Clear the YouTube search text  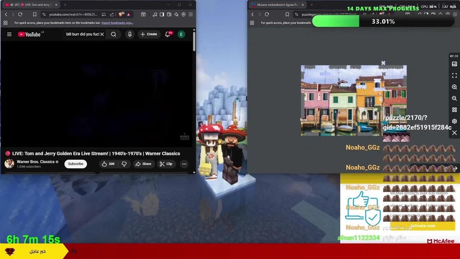click(x=102, y=34)
